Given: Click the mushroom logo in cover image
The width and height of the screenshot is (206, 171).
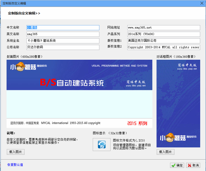Looking at the screenshot, I should 20,67.
